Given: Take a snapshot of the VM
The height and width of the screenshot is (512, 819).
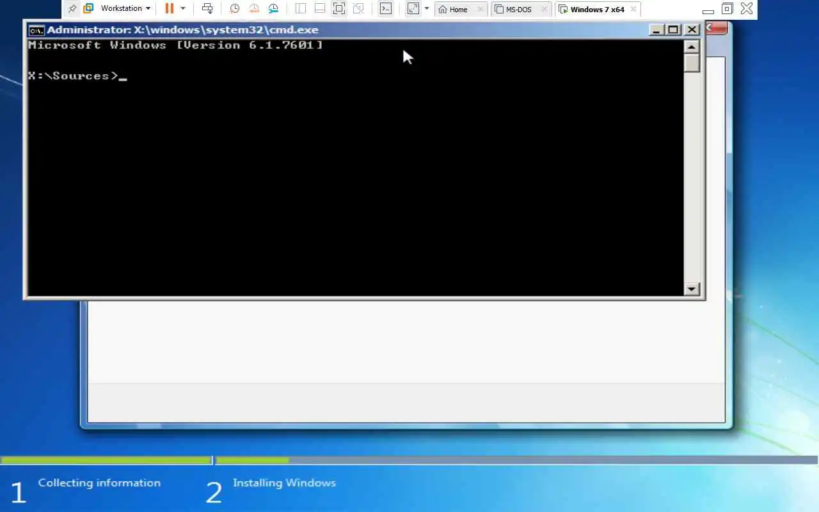Looking at the screenshot, I should [x=234, y=9].
